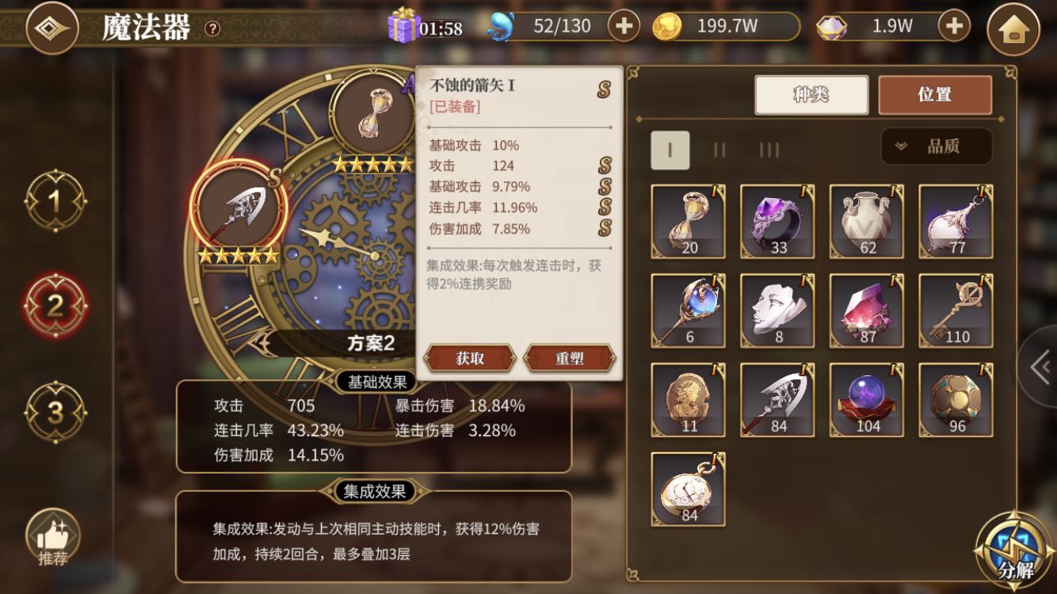Switch to the 种类 tab
Screen dimensions: 1057x594
(x=811, y=95)
